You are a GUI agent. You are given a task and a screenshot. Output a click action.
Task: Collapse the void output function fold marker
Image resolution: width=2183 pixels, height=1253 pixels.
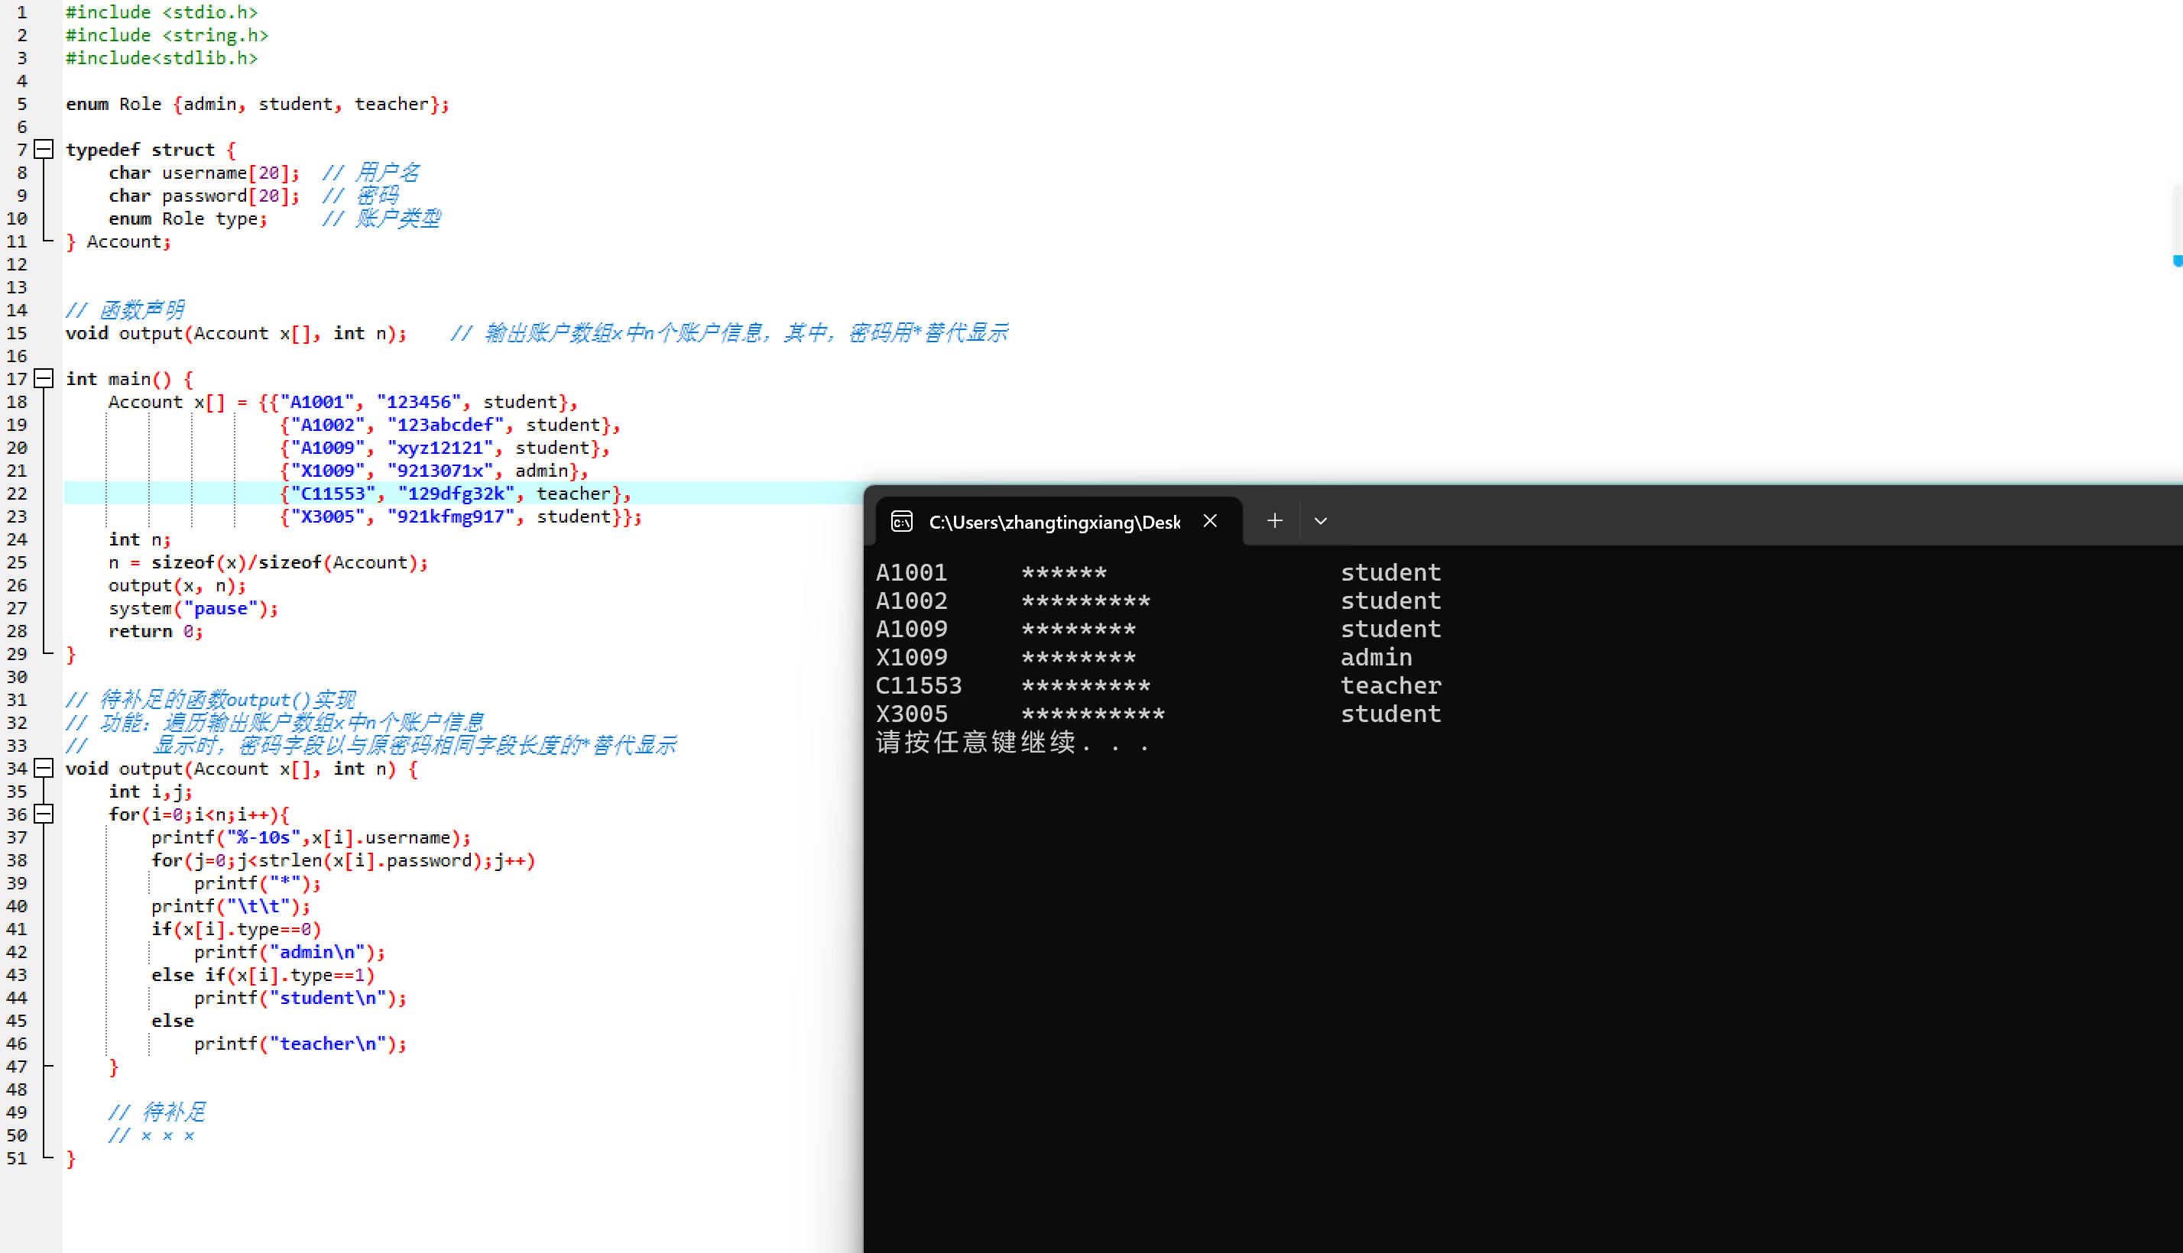(44, 769)
